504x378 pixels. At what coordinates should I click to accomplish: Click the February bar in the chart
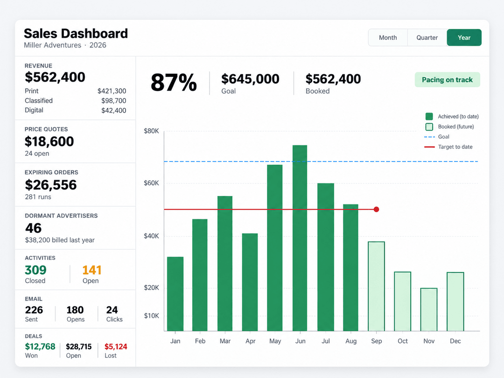(x=200, y=275)
